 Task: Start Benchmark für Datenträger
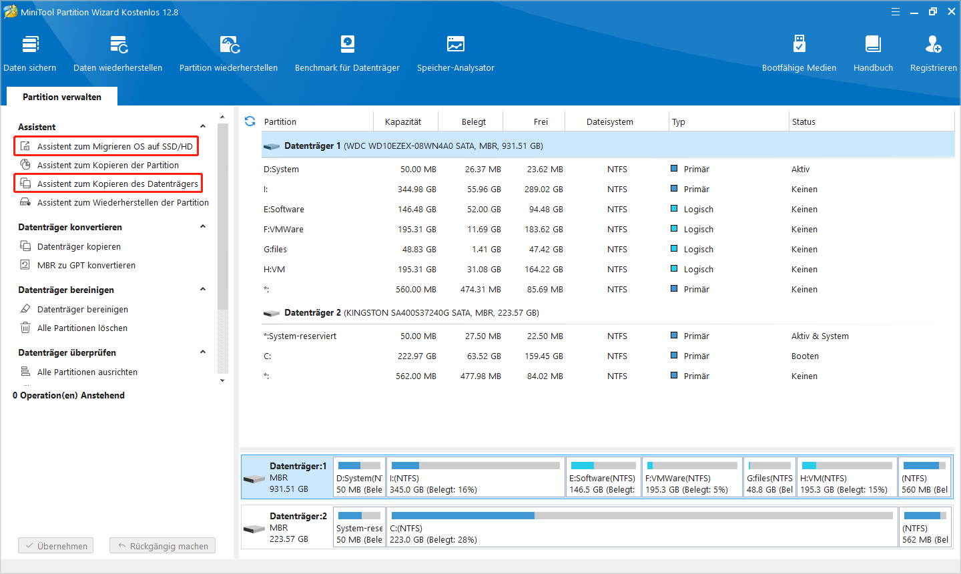348,54
